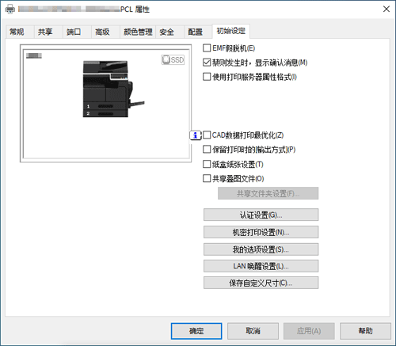Click the SSD icon in the preview
The height and width of the screenshot is (346, 396).
[173, 59]
